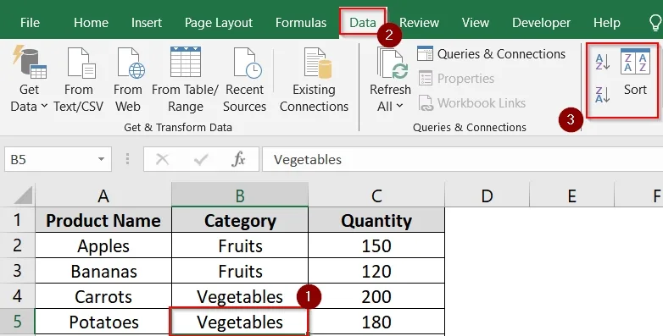Select the quantity cell 200
Screen dimensions: 663x336
point(376,296)
